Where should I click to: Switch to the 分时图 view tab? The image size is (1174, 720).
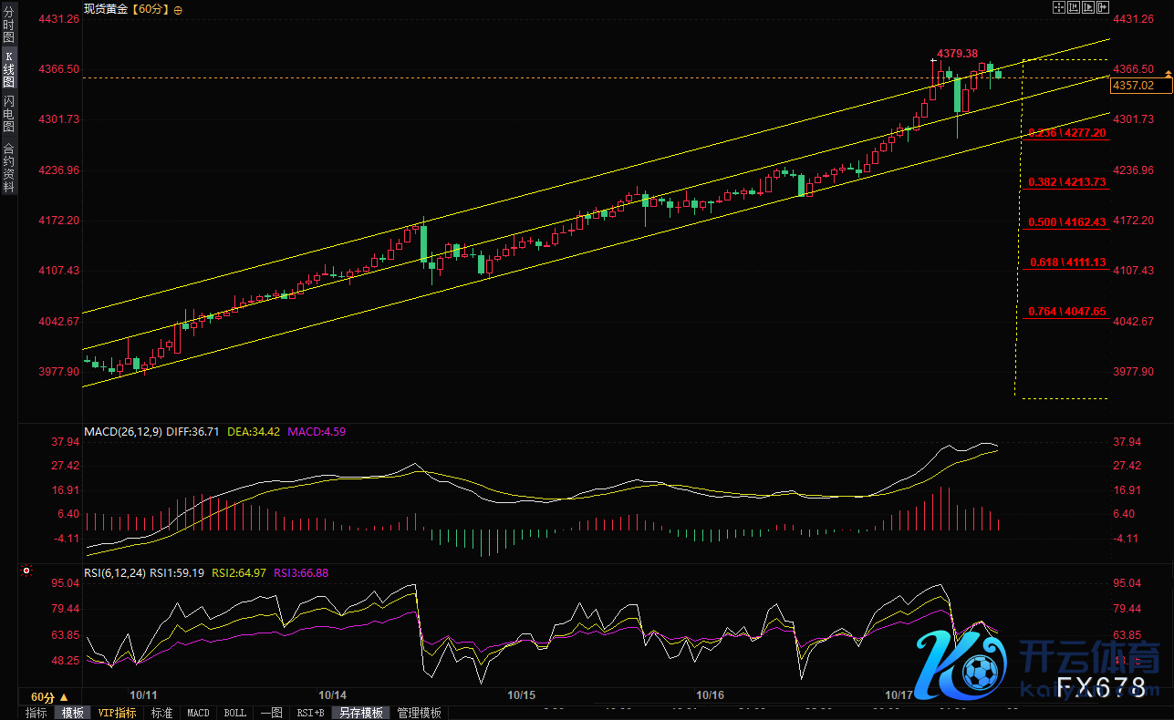(9, 26)
